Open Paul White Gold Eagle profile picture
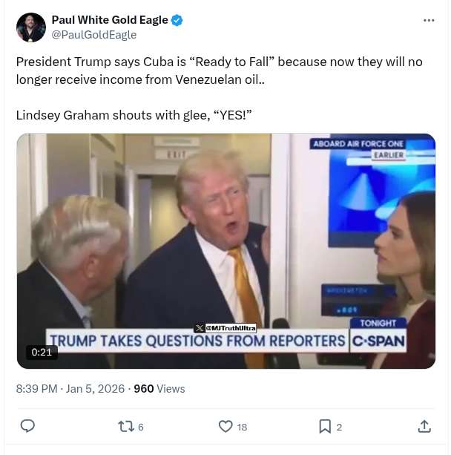The image size is (451, 455). 31,27
